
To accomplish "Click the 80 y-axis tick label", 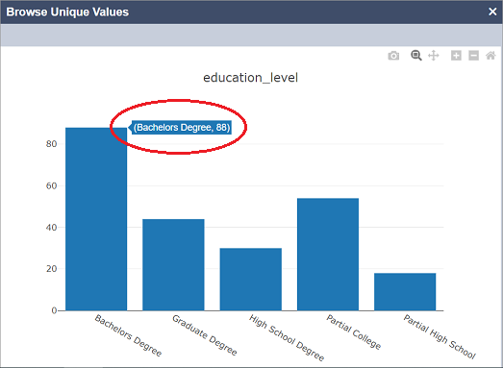I will click(51, 144).
